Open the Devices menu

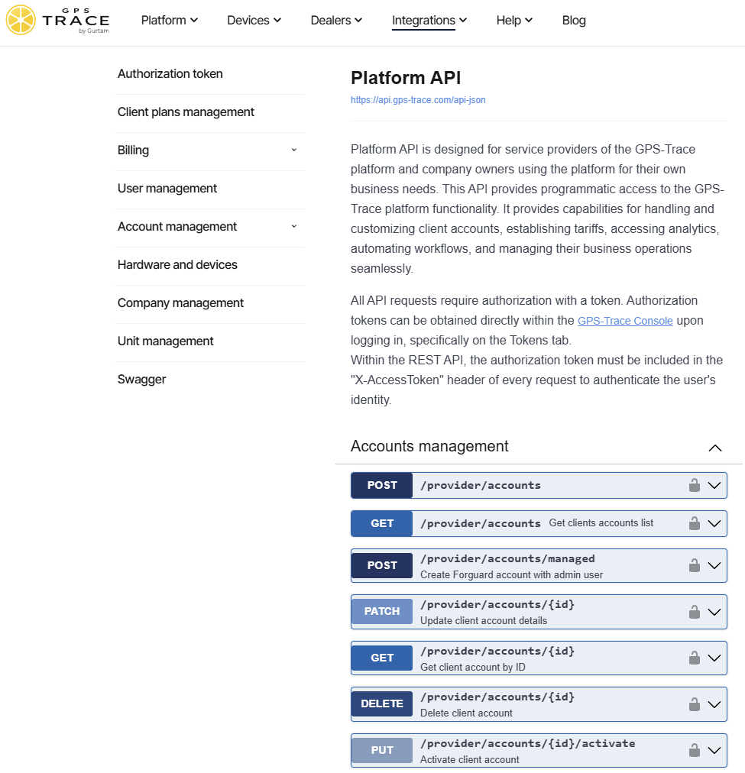(x=254, y=20)
